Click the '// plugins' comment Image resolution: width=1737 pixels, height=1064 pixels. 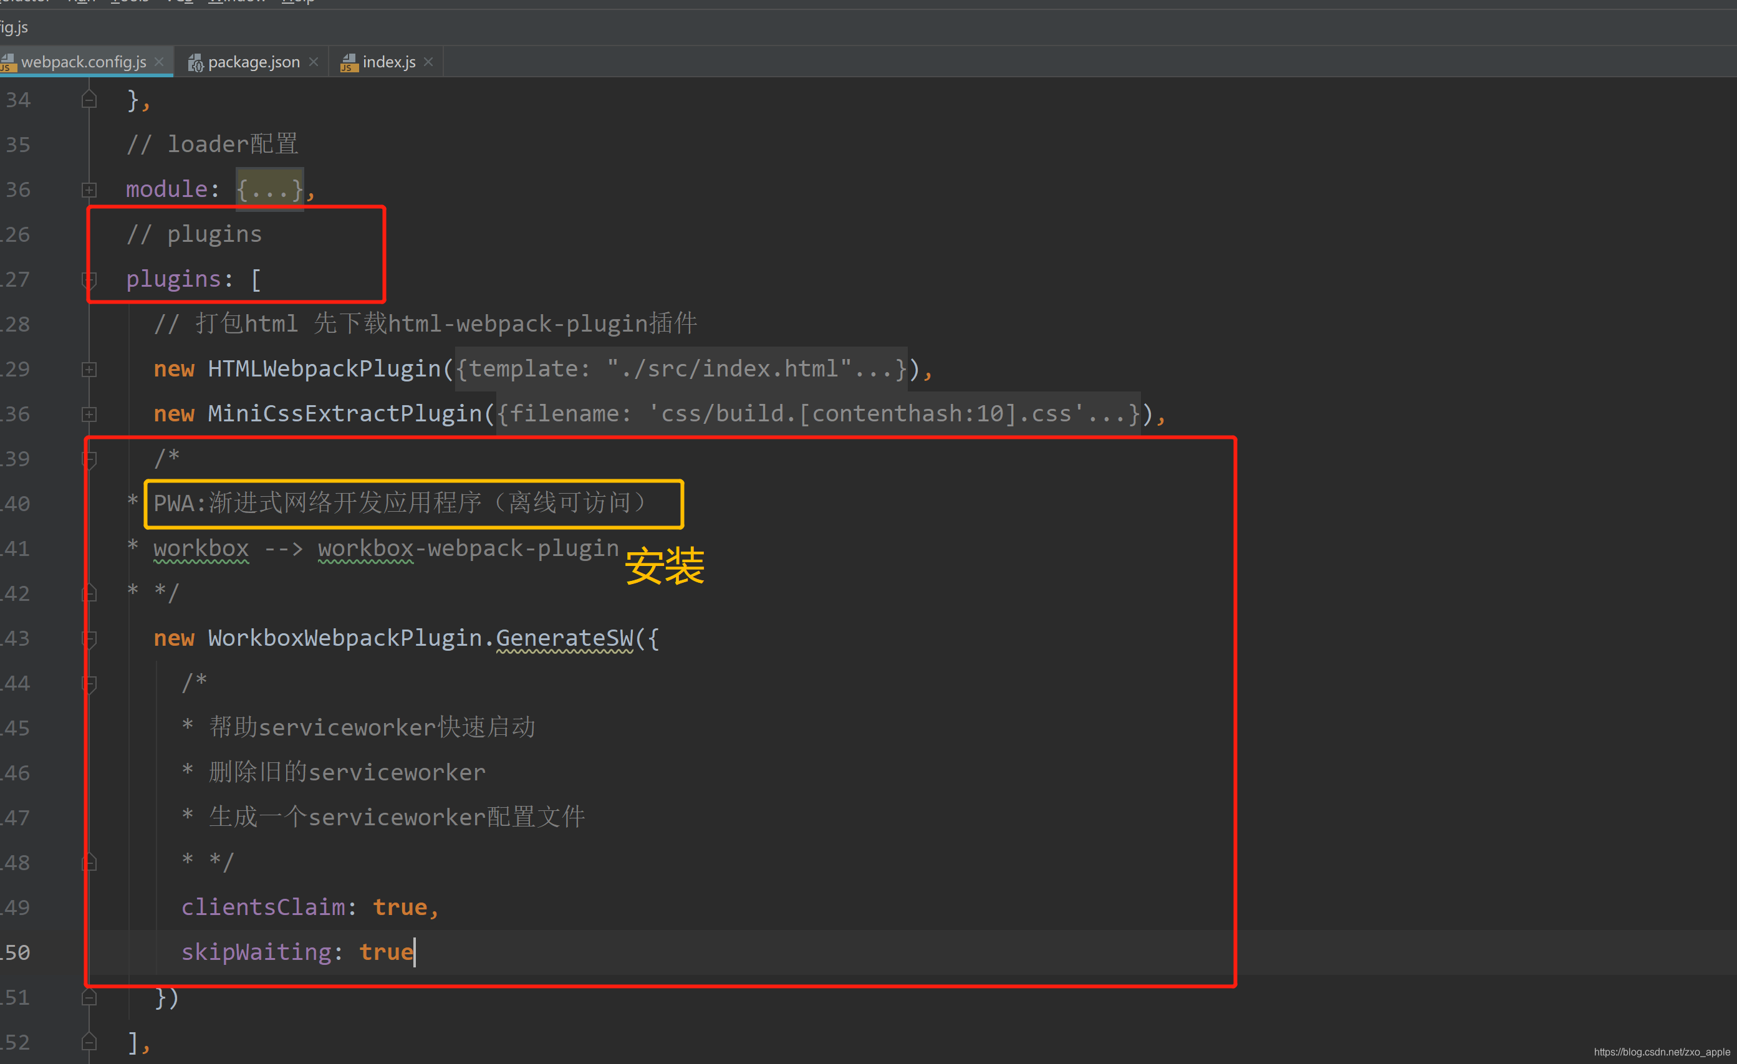[194, 234]
